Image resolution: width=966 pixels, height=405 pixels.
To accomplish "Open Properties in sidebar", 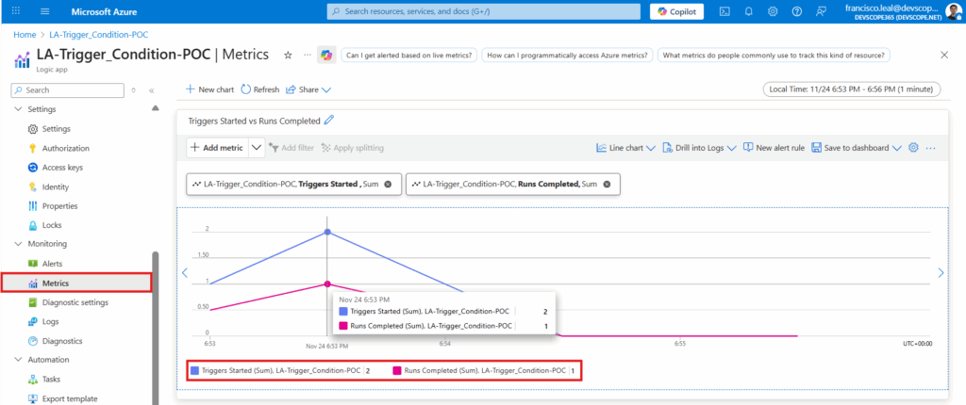I will click(x=59, y=206).
